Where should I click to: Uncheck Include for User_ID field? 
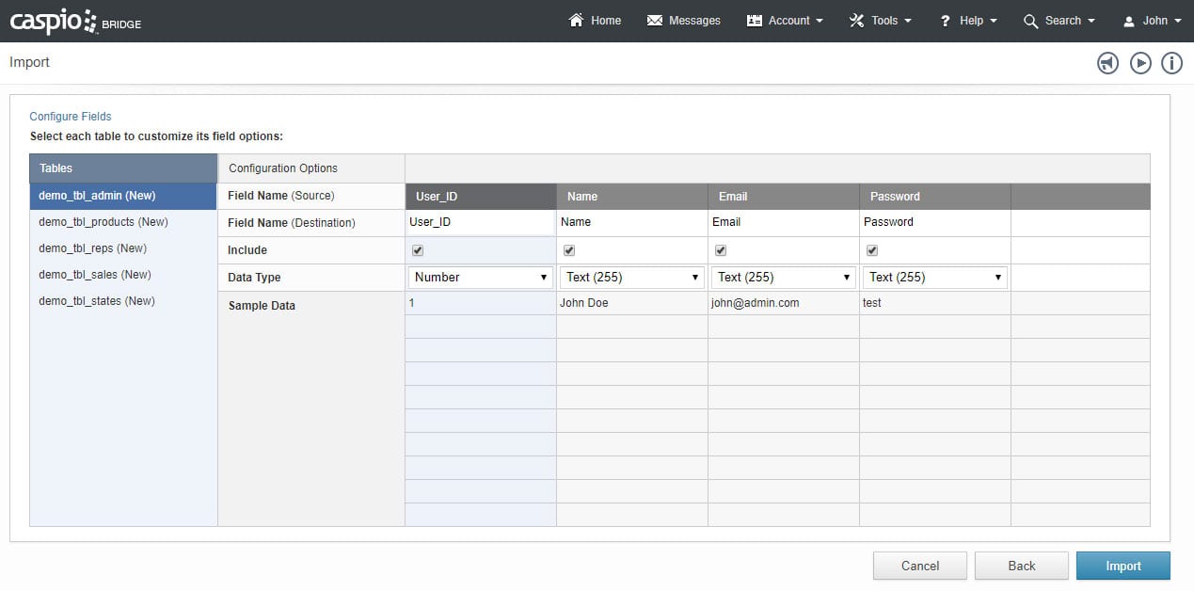(x=418, y=250)
